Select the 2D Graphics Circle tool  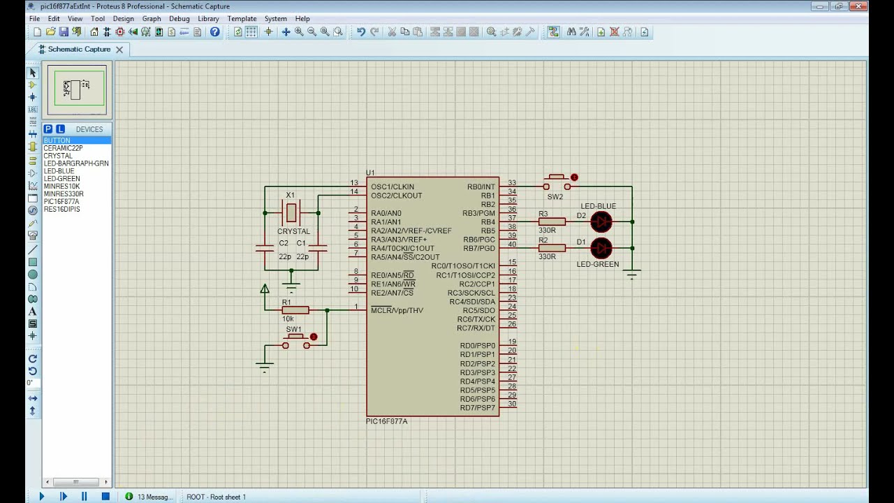32,275
